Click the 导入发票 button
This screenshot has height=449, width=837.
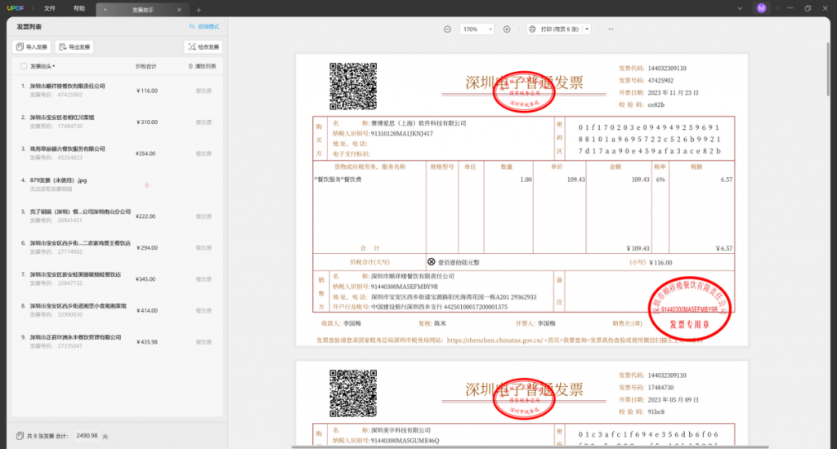point(32,47)
